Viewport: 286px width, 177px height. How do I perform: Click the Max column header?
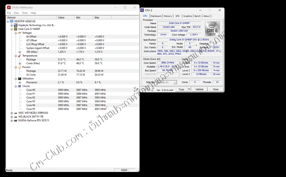click(x=102, y=17)
